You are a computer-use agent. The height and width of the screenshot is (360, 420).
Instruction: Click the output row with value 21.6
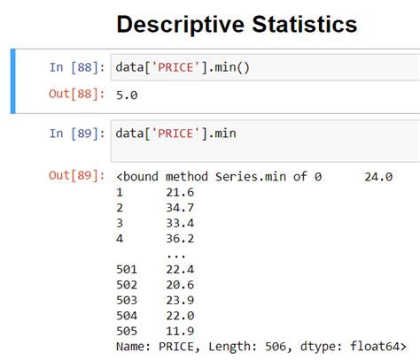pyautogui.click(x=155, y=193)
